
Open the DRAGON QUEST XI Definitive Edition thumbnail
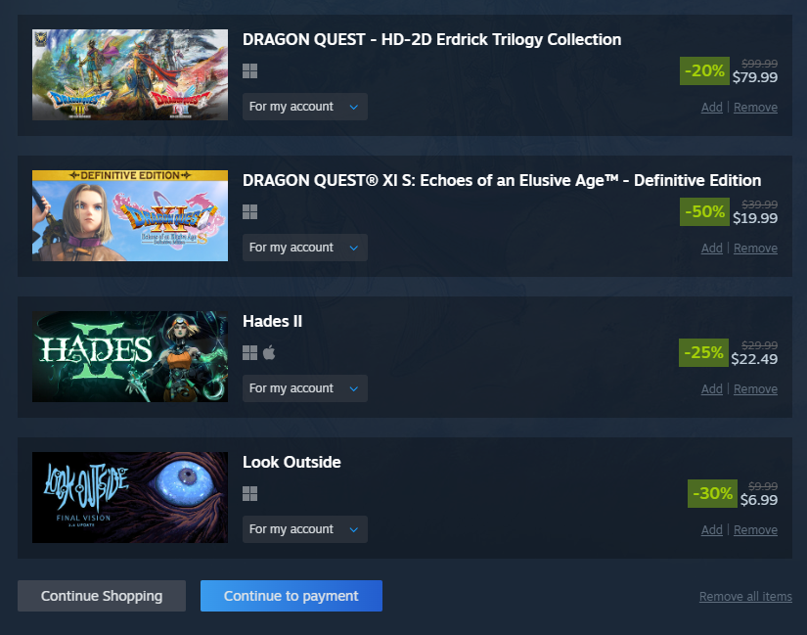(x=130, y=215)
